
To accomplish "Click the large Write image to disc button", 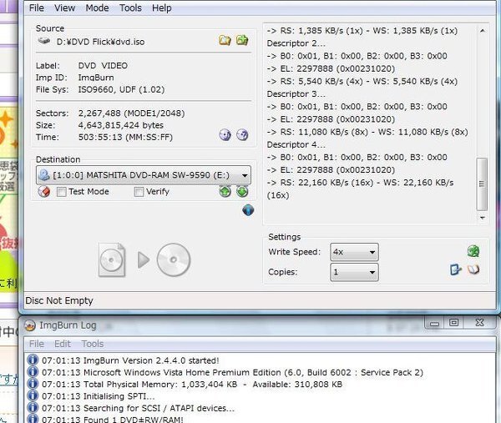I will pyautogui.click(x=144, y=259).
